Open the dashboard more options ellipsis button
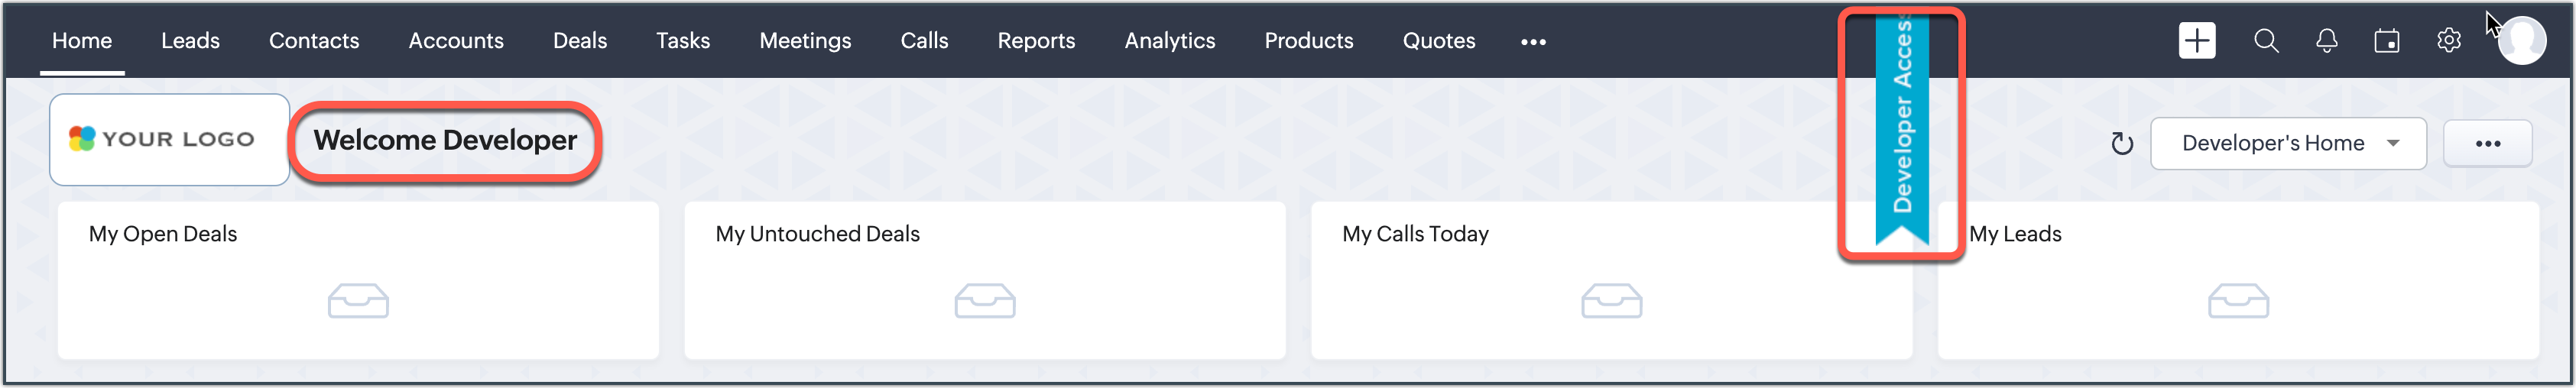The height and width of the screenshot is (388, 2576). (2487, 144)
